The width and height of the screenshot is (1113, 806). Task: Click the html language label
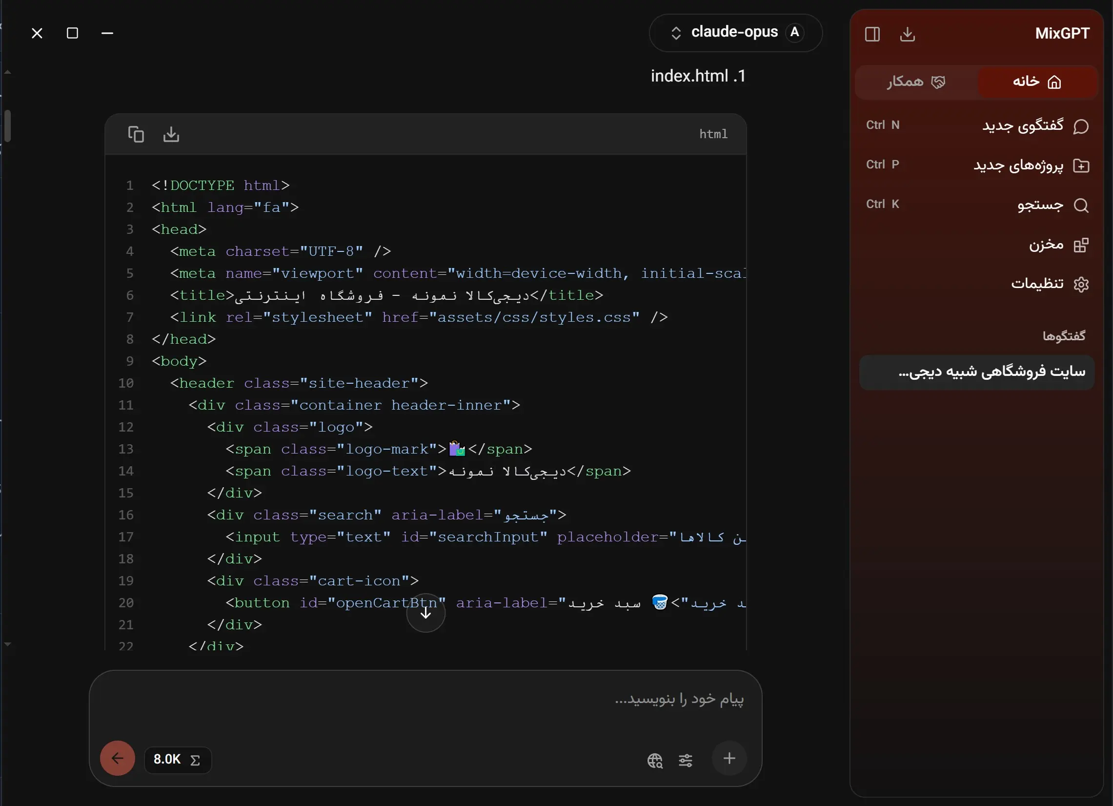click(713, 134)
